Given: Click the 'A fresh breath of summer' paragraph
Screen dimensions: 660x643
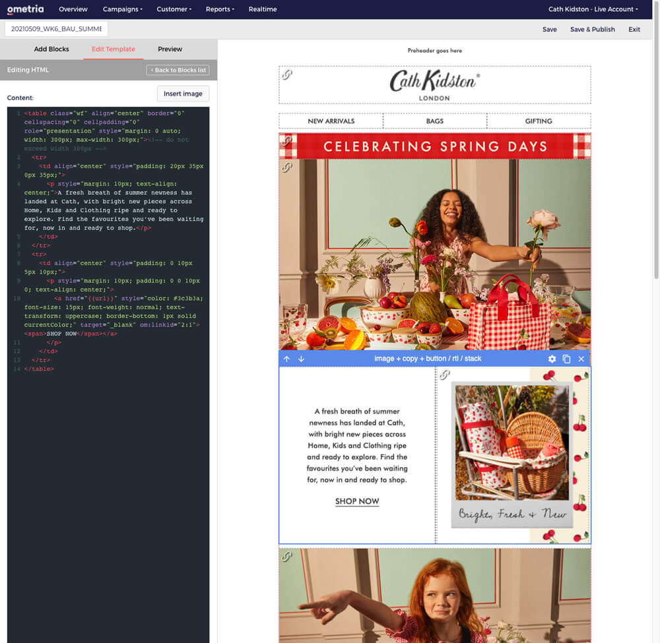Looking at the screenshot, I should pos(357,445).
